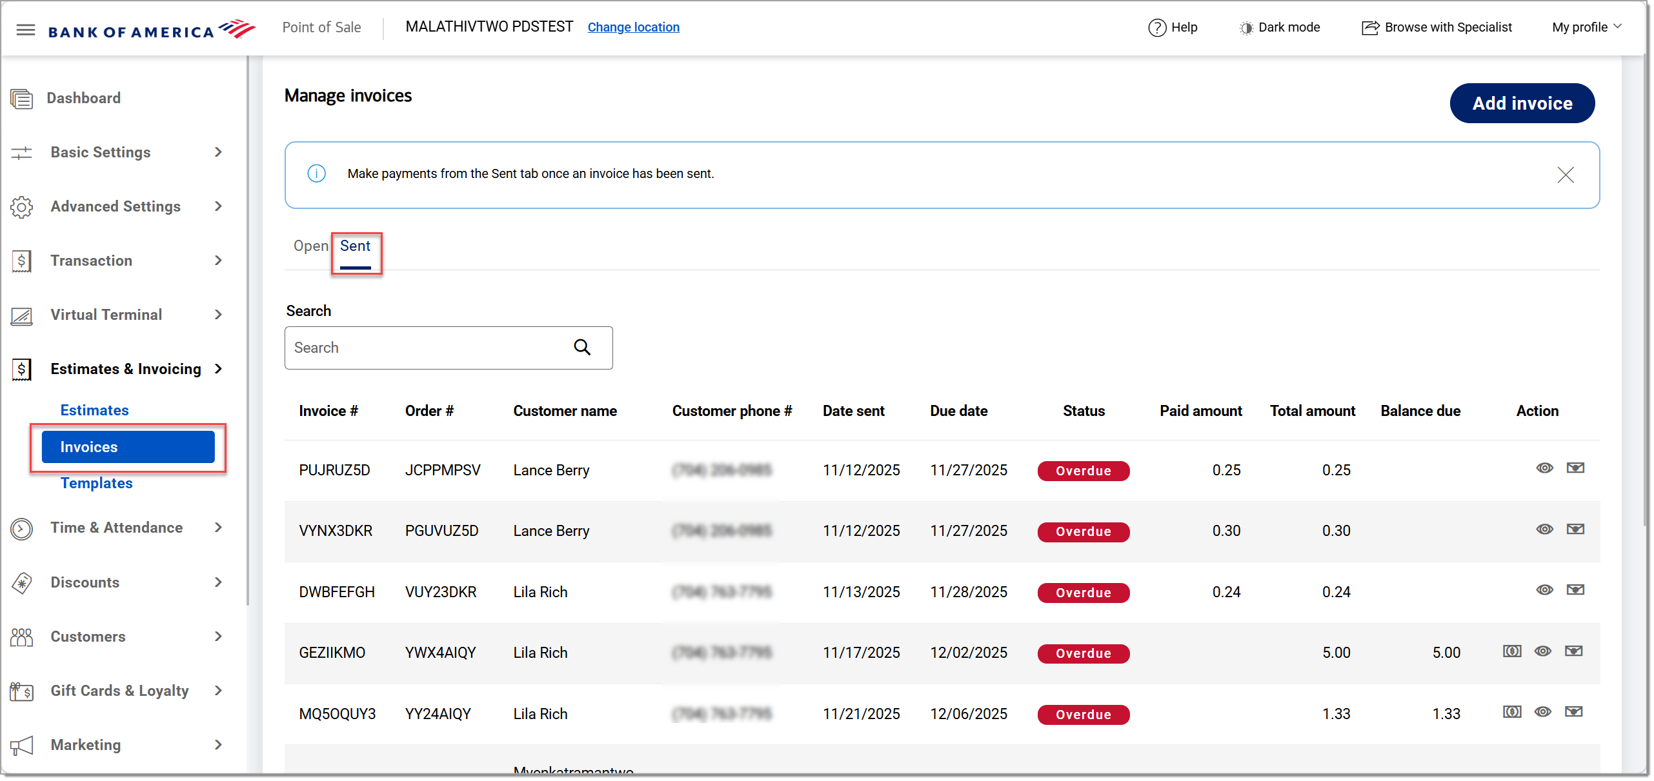The width and height of the screenshot is (1654, 781).
Task: Open Dashboard from the sidebar
Action: pyautogui.click(x=83, y=98)
